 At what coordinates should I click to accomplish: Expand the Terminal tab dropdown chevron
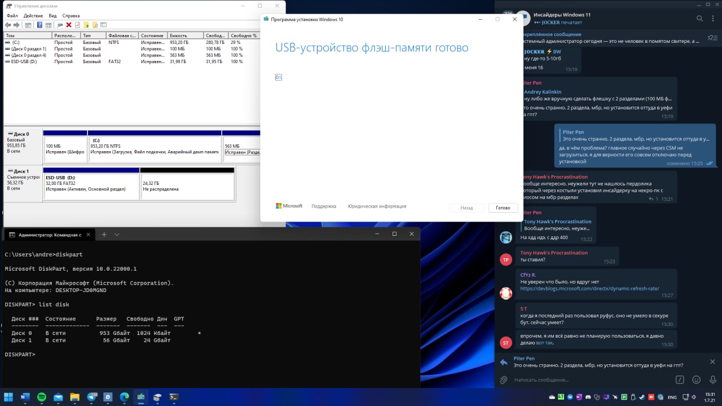tap(117, 234)
